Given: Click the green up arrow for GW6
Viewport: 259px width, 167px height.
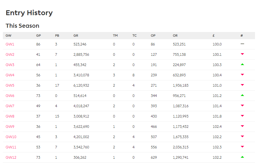Looking at the screenshot, I should [x=242, y=95].
